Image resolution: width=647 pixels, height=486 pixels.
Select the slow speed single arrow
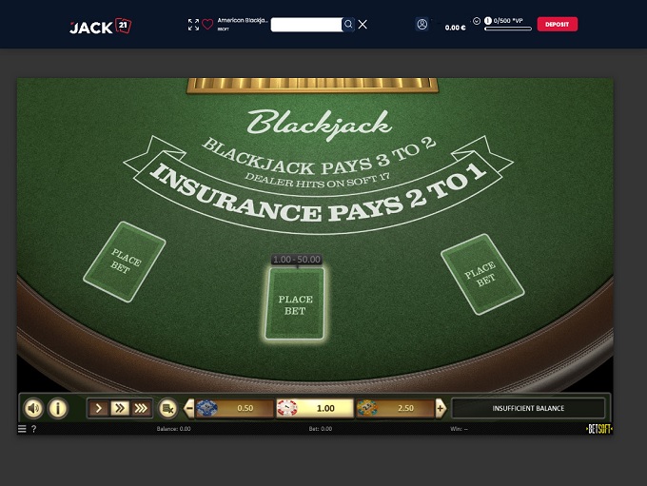click(x=99, y=408)
